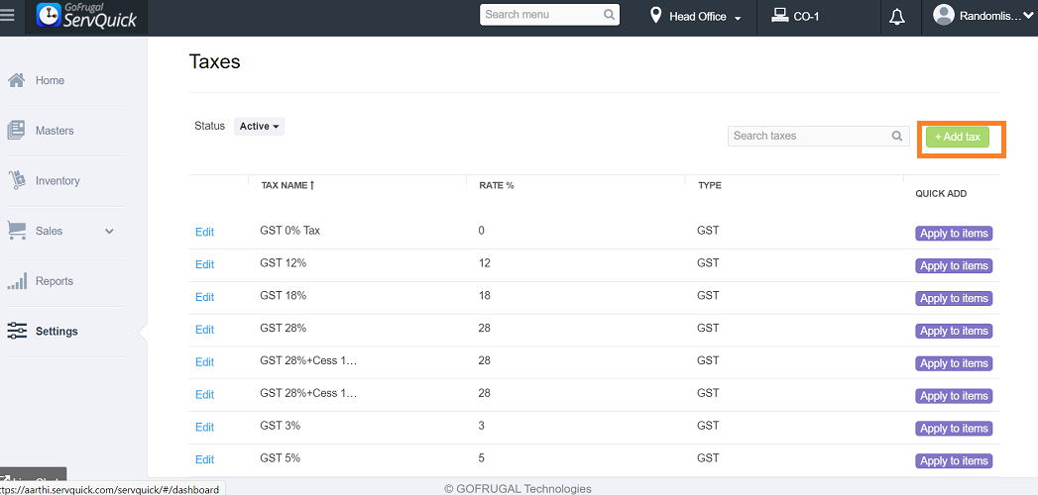This screenshot has width=1038, height=495.
Task: Click the search taxes magnifier icon
Action: 897,137
